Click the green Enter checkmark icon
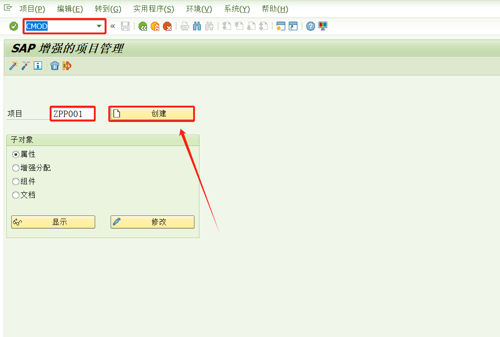 pos(14,26)
